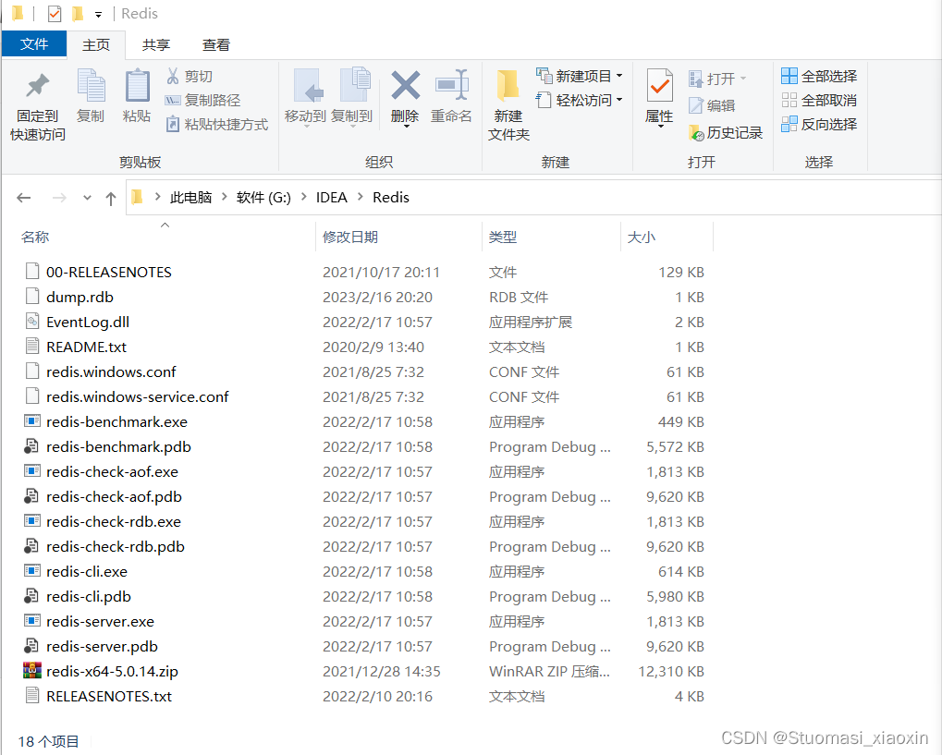Screen dimensions: 942x755
Task: Navigate to 软件 (G:) in breadcrumb
Action: (263, 198)
